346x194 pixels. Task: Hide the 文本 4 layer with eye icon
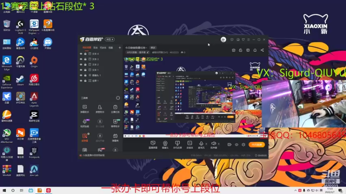coord(81,53)
